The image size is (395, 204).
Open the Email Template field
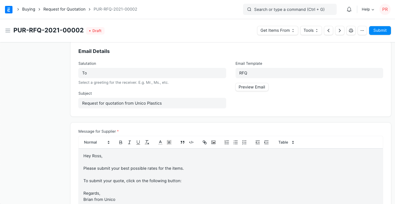tap(309, 73)
